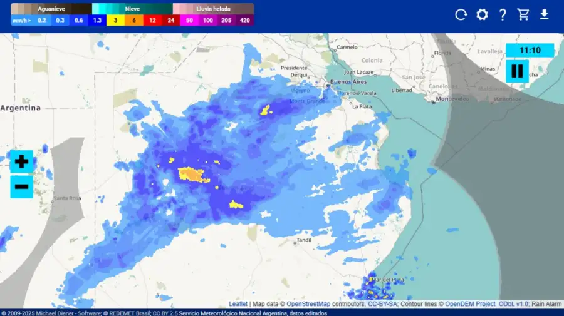Click the Libertad map label
Screen dimensions: 564x316
(x=402, y=91)
